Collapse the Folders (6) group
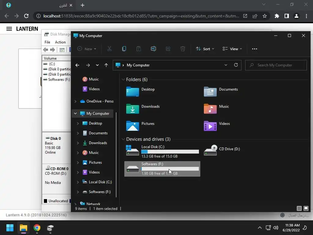Screen dimensions: 313x235 123,80
